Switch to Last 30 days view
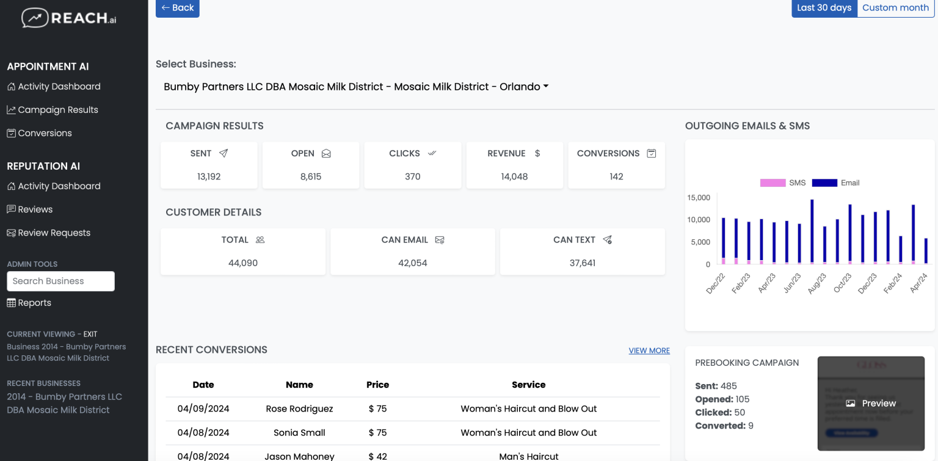The image size is (938, 461). [x=824, y=8]
